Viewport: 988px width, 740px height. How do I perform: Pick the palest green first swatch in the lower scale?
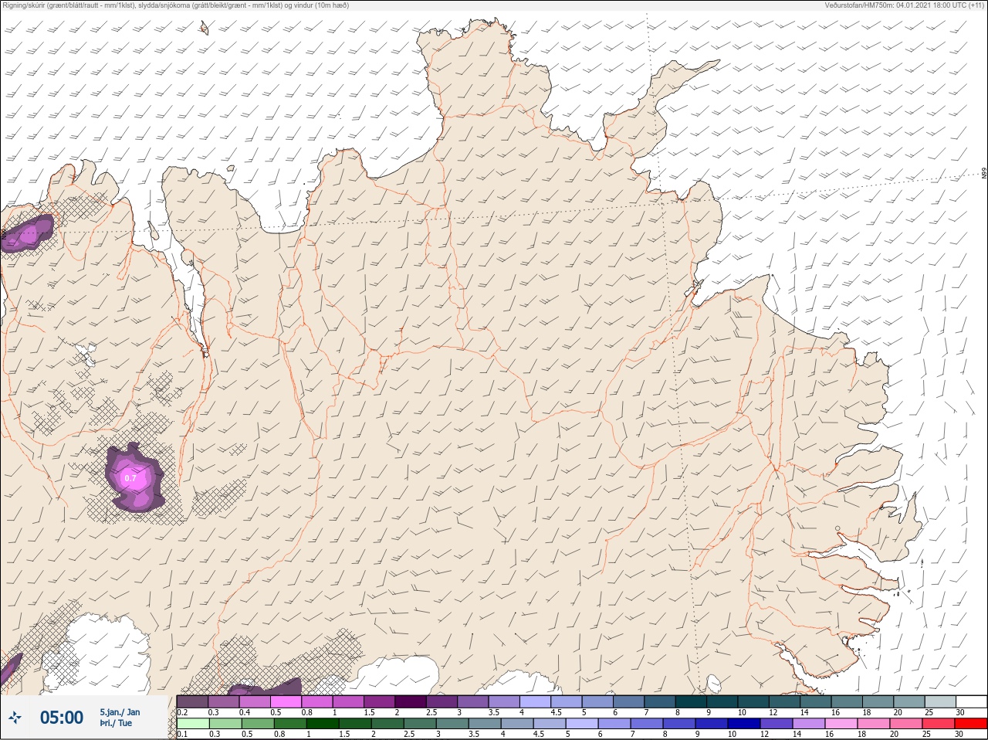(x=192, y=724)
